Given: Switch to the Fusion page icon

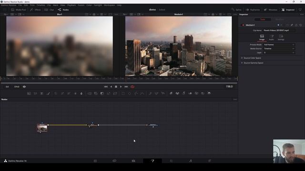Looking at the screenshot, I should [152, 161].
